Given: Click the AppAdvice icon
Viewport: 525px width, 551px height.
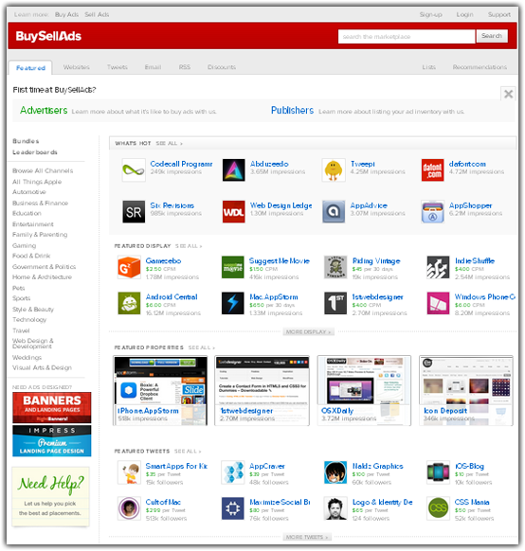Looking at the screenshot, I should [334, 212].
